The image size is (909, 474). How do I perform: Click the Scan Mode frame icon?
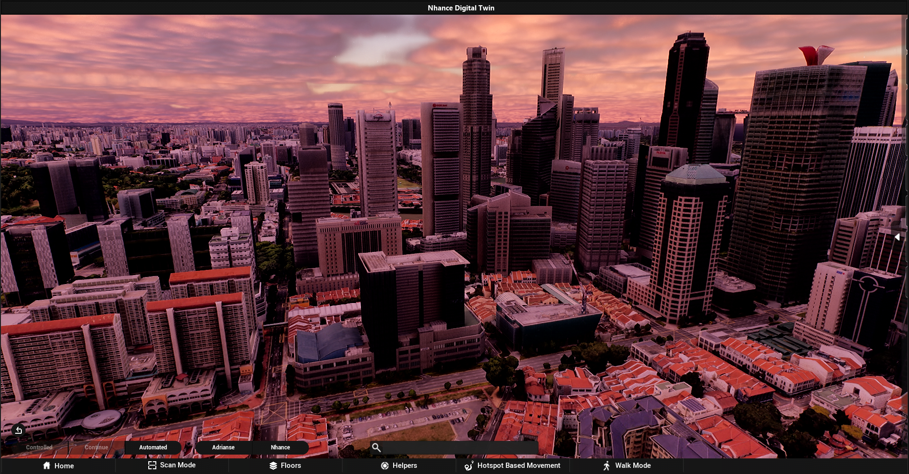(x=152, y=465)
